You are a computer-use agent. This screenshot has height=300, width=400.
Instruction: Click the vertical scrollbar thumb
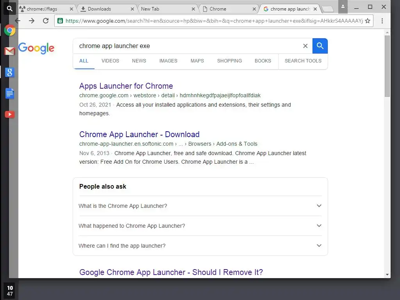click(x=387, y=66)
